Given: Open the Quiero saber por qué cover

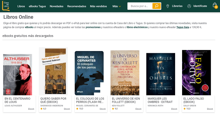Looking at the screenshot, I should 53,71.
